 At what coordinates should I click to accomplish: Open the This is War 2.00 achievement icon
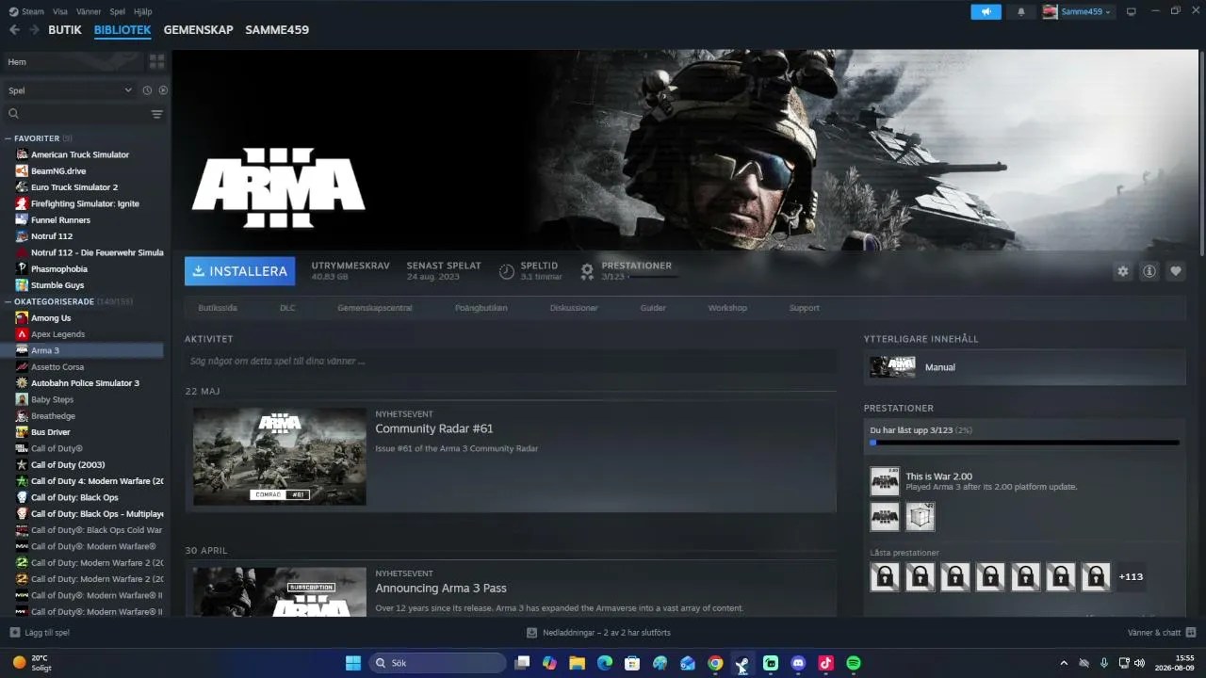pyautogui.click(x=885, y=481)
